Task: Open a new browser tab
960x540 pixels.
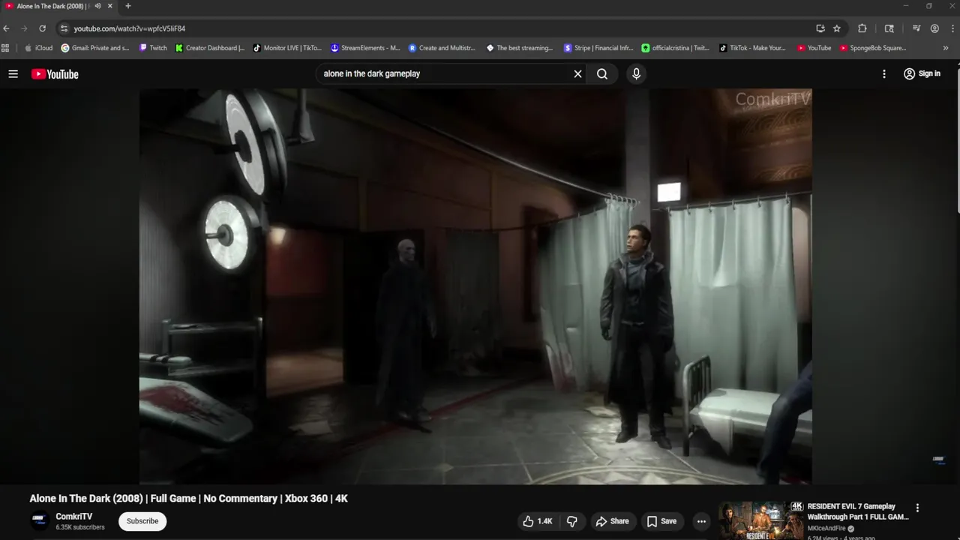Action: tap(128, 6)
